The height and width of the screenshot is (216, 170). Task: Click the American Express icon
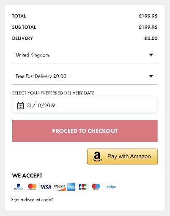click(x=71, y=187)
